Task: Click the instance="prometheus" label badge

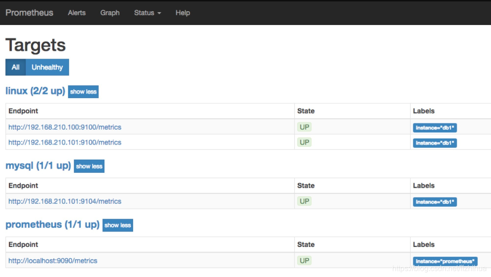Action: click(445, 262)
